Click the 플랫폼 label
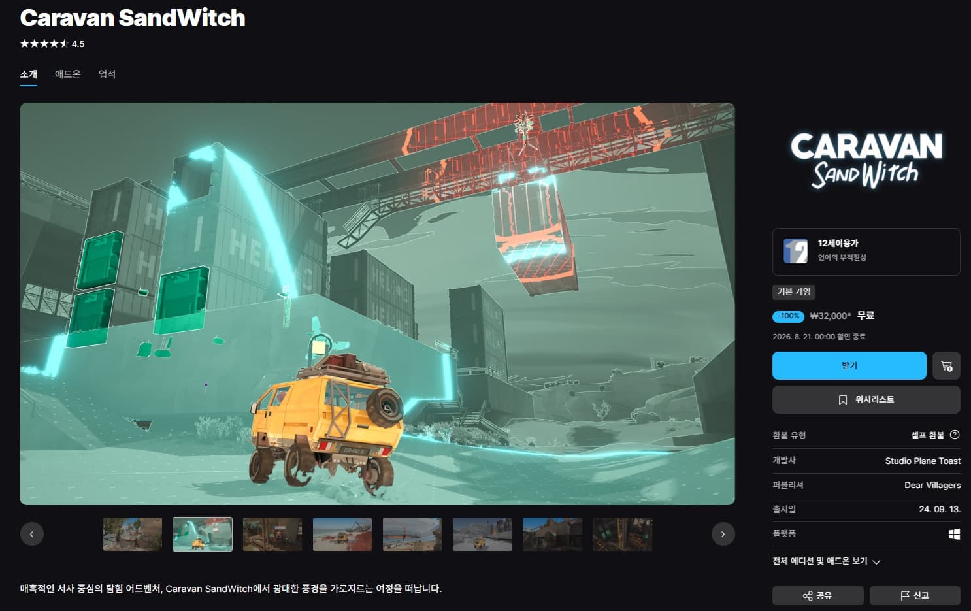Image resolution: width=971 pixels, height=611 pixels. pyautogui.click(x=784, y=534)
